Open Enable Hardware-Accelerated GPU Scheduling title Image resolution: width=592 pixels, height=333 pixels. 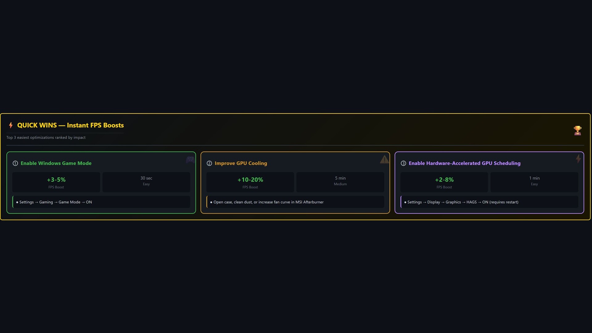[465, 163]
